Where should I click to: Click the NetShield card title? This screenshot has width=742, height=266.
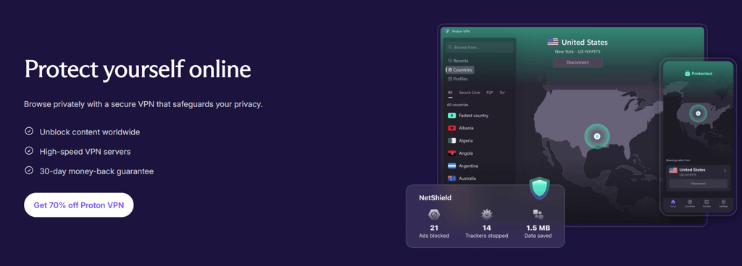[435, 197]
